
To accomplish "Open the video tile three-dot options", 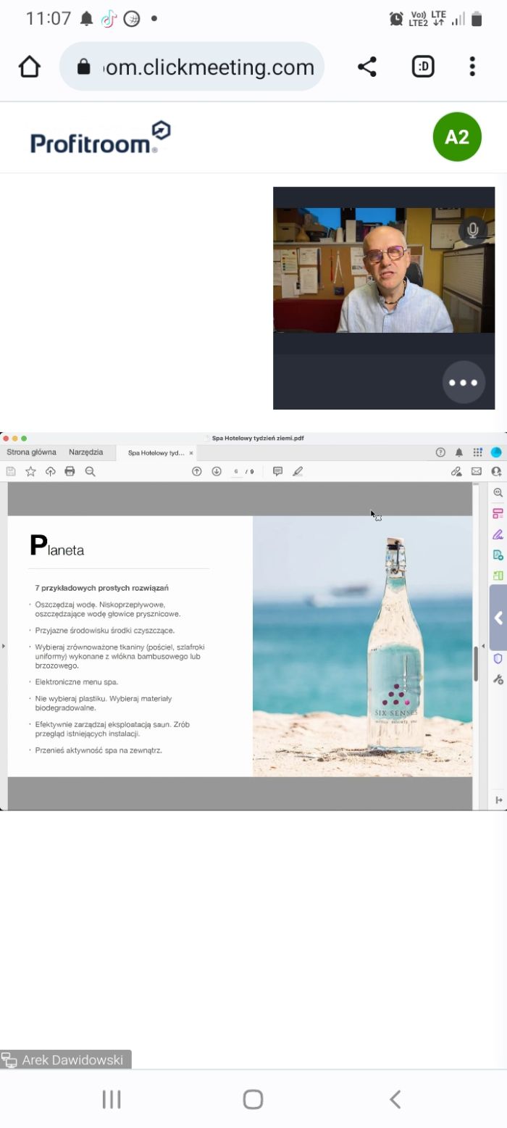I will pyautogui.click(x=464, y=382).
